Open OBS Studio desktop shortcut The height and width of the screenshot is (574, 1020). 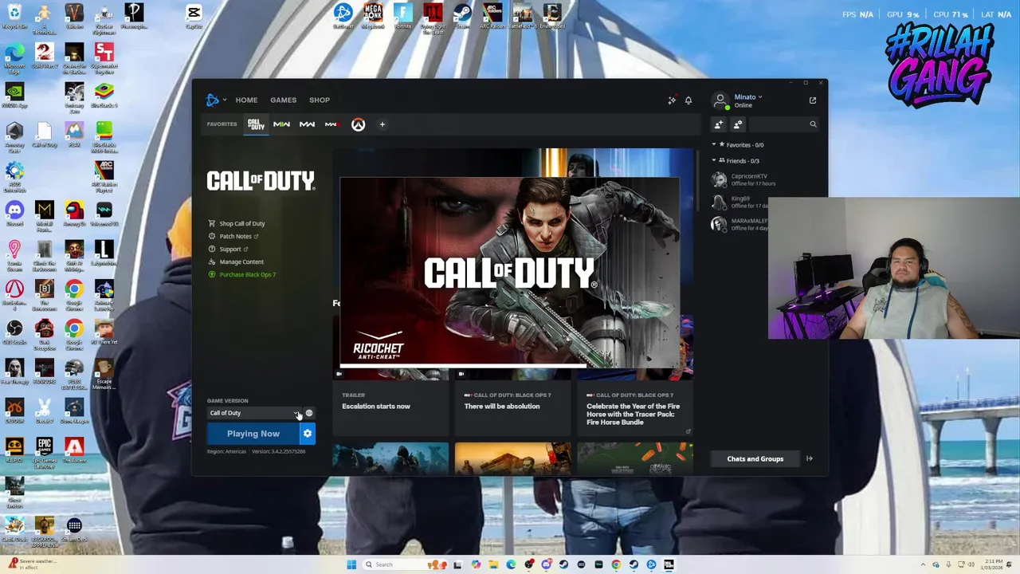14,332
